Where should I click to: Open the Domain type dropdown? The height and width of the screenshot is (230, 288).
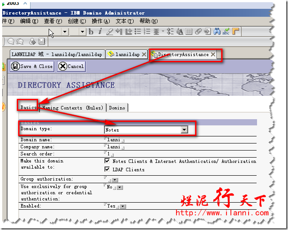tap(184, 130)
